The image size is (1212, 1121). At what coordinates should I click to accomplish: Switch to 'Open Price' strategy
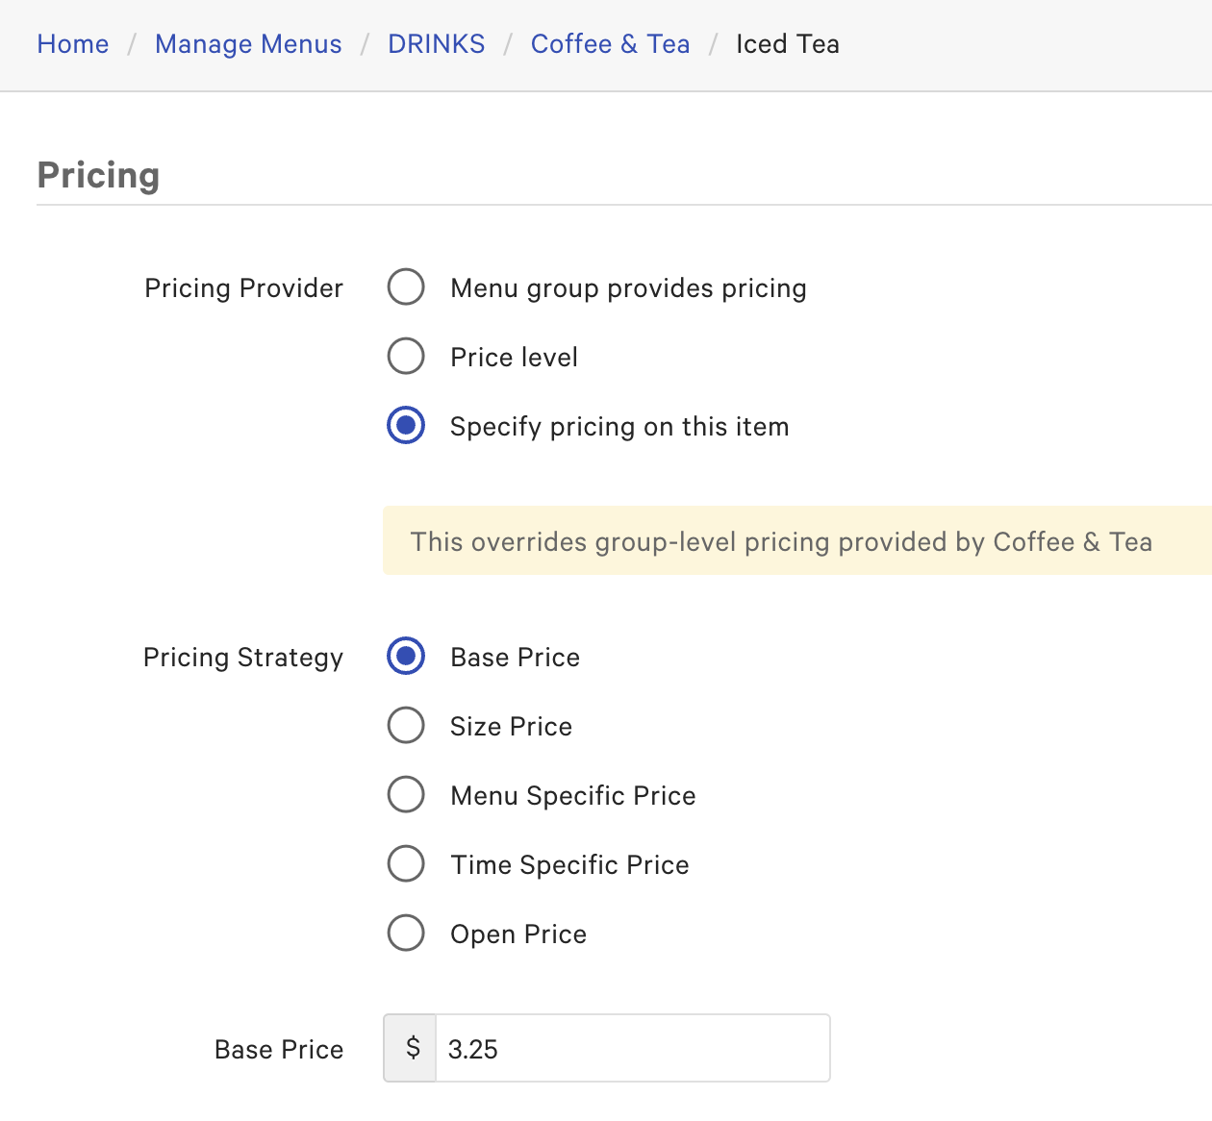point(406,933)
